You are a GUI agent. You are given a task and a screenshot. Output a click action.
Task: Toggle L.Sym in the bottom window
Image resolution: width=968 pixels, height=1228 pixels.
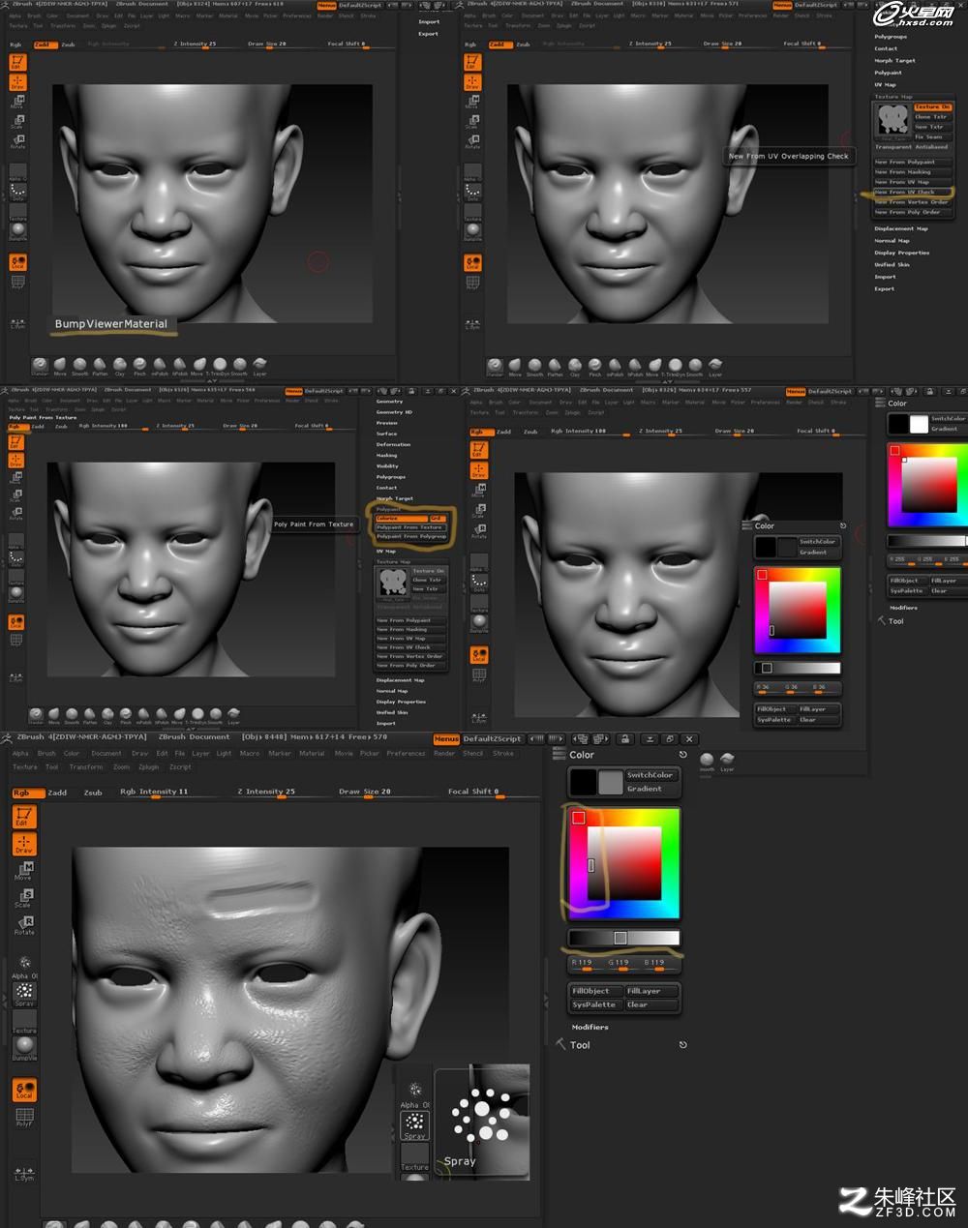24,1174
